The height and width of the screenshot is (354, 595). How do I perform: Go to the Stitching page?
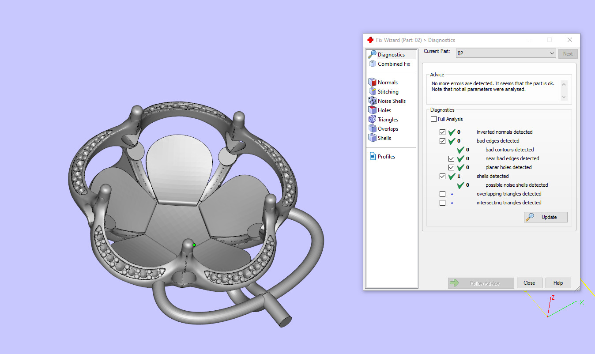click(x=388, y=92)
